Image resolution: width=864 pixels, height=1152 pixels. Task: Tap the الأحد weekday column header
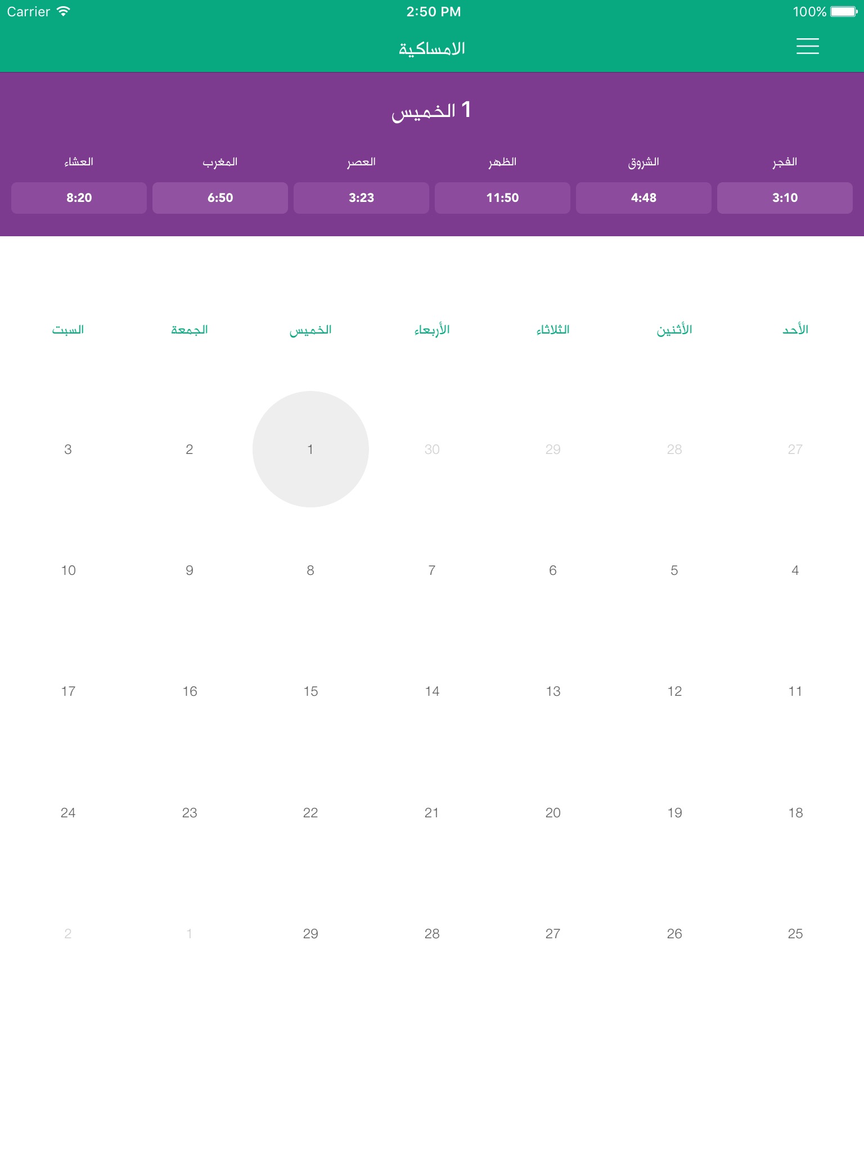795,330
